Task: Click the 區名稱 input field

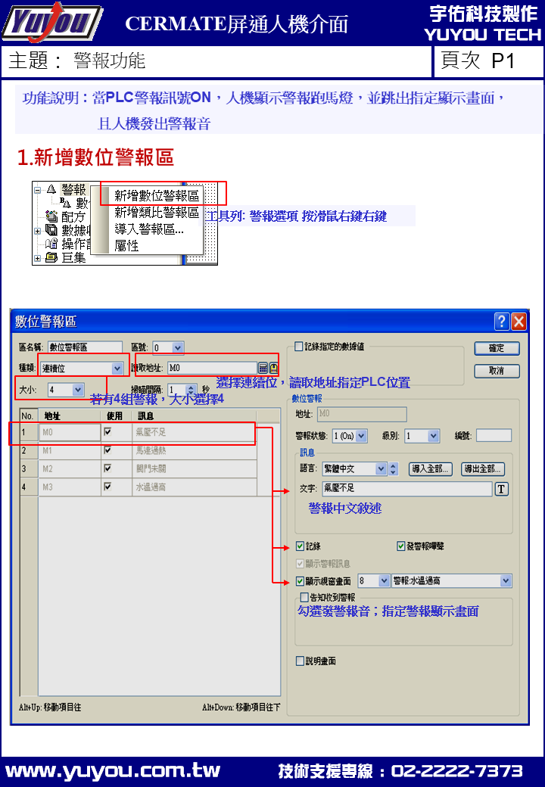Action: pos(85,347)
